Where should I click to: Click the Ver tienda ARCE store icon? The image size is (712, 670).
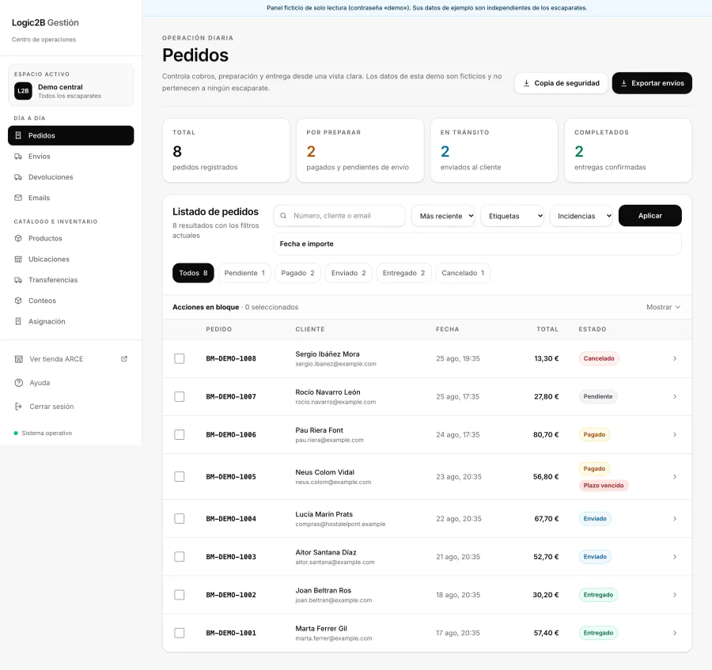19,359
